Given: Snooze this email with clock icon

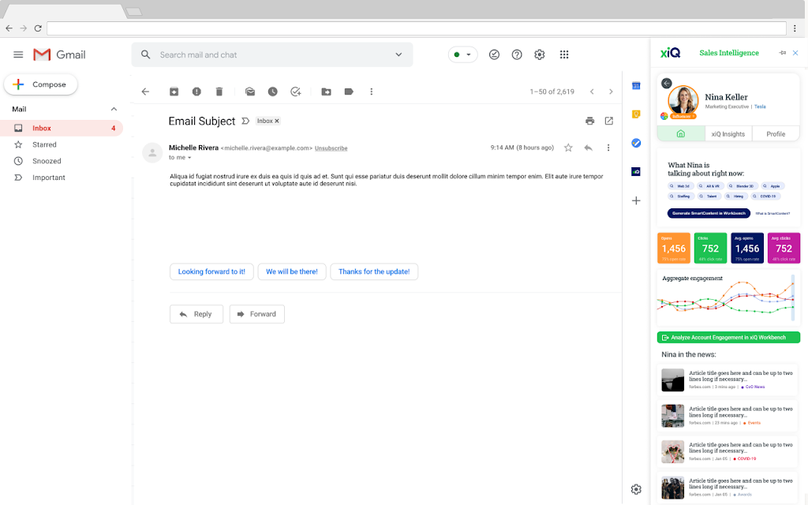Looking at the screenshot, I should click(272, 92).
